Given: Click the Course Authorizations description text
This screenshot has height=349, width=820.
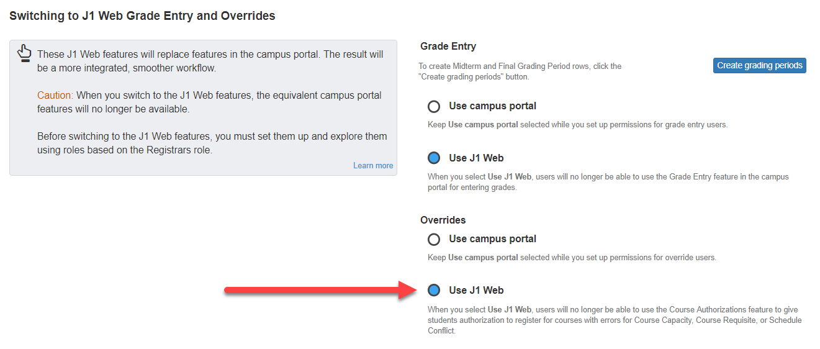Looking at the screenshot, I should coord(614,320).
